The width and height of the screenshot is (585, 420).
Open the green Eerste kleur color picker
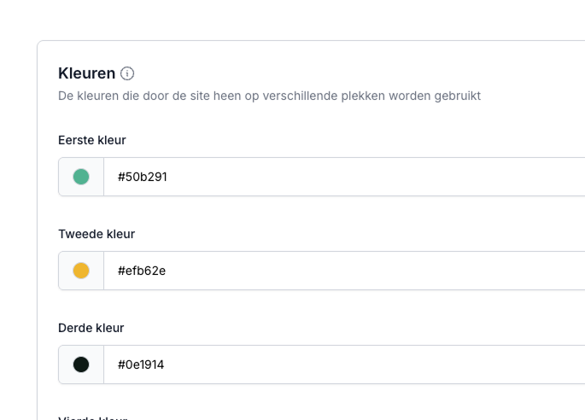click(81, 177)
